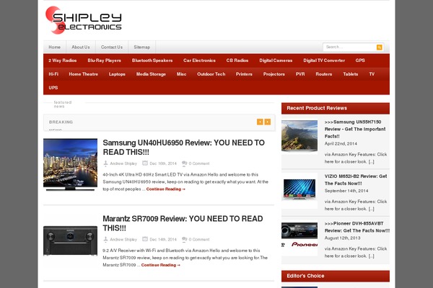
Task: Select the Media Storage category
Action: (151, 74)
